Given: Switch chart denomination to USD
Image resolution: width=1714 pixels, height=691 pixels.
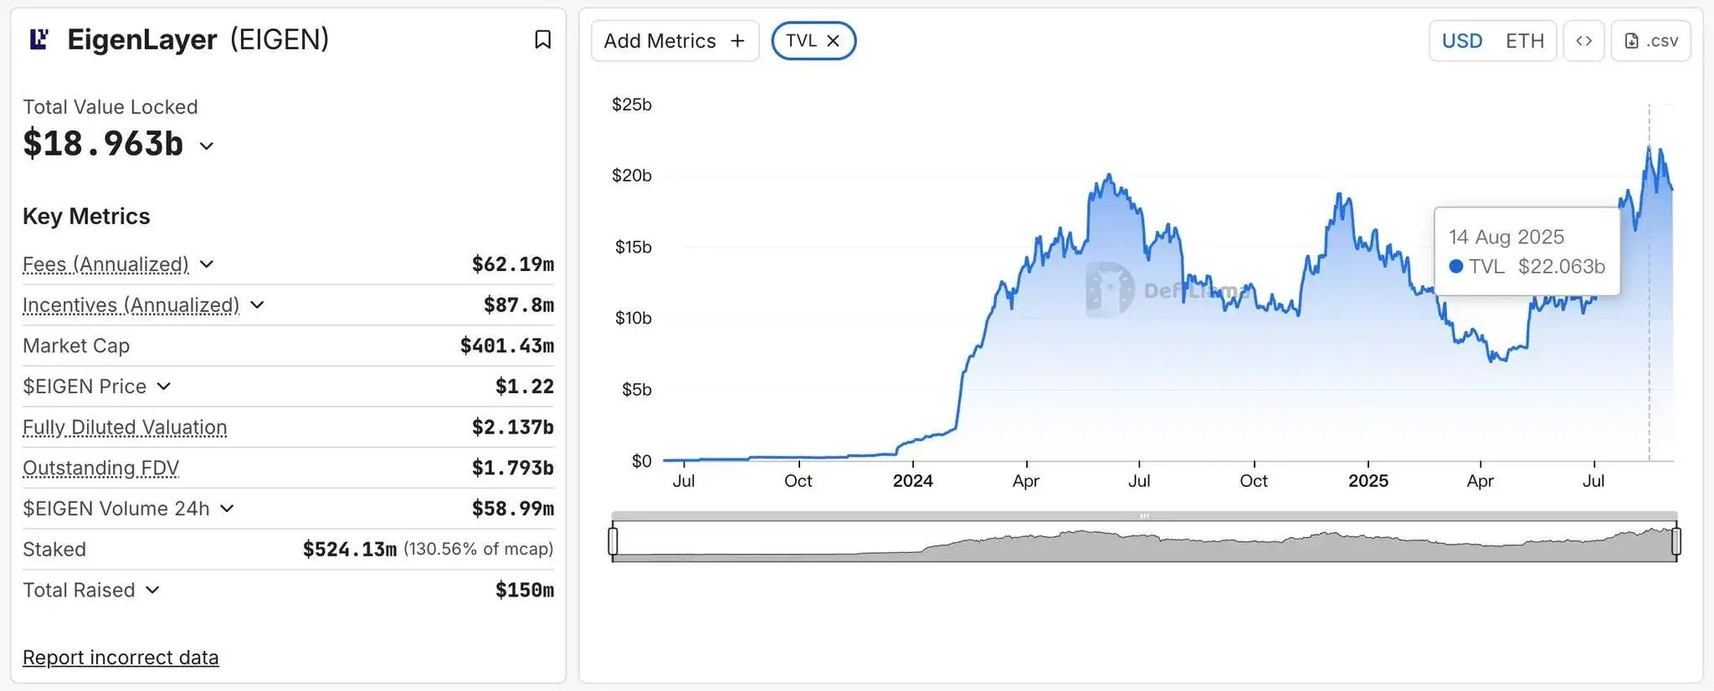Looking at the screenshot, I should tap(1461, 41).
